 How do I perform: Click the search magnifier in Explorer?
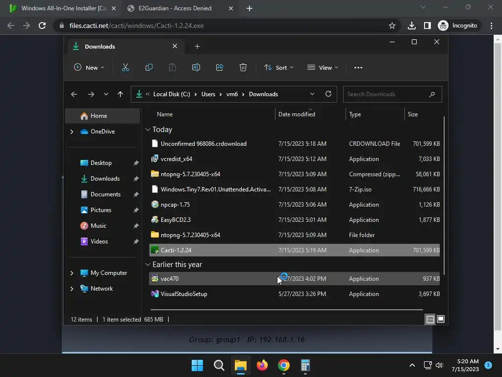[x=432, y=94]
